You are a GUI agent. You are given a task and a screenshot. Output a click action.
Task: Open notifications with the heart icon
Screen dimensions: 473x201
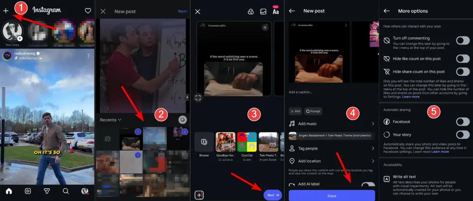tap(88, 11)
